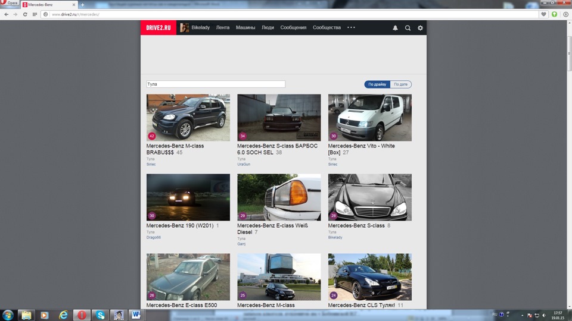Image resolution: width=572 pixels, height=321 pixels.
Task: Click the Bikelady profile avatar
Action: click(185, 28)
